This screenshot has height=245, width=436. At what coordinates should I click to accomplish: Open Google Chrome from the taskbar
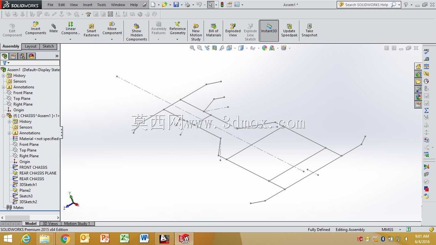click(x=65, y=238)
